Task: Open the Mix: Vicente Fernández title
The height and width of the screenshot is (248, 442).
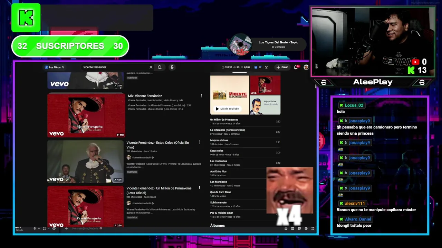Action: click(145, 96)
